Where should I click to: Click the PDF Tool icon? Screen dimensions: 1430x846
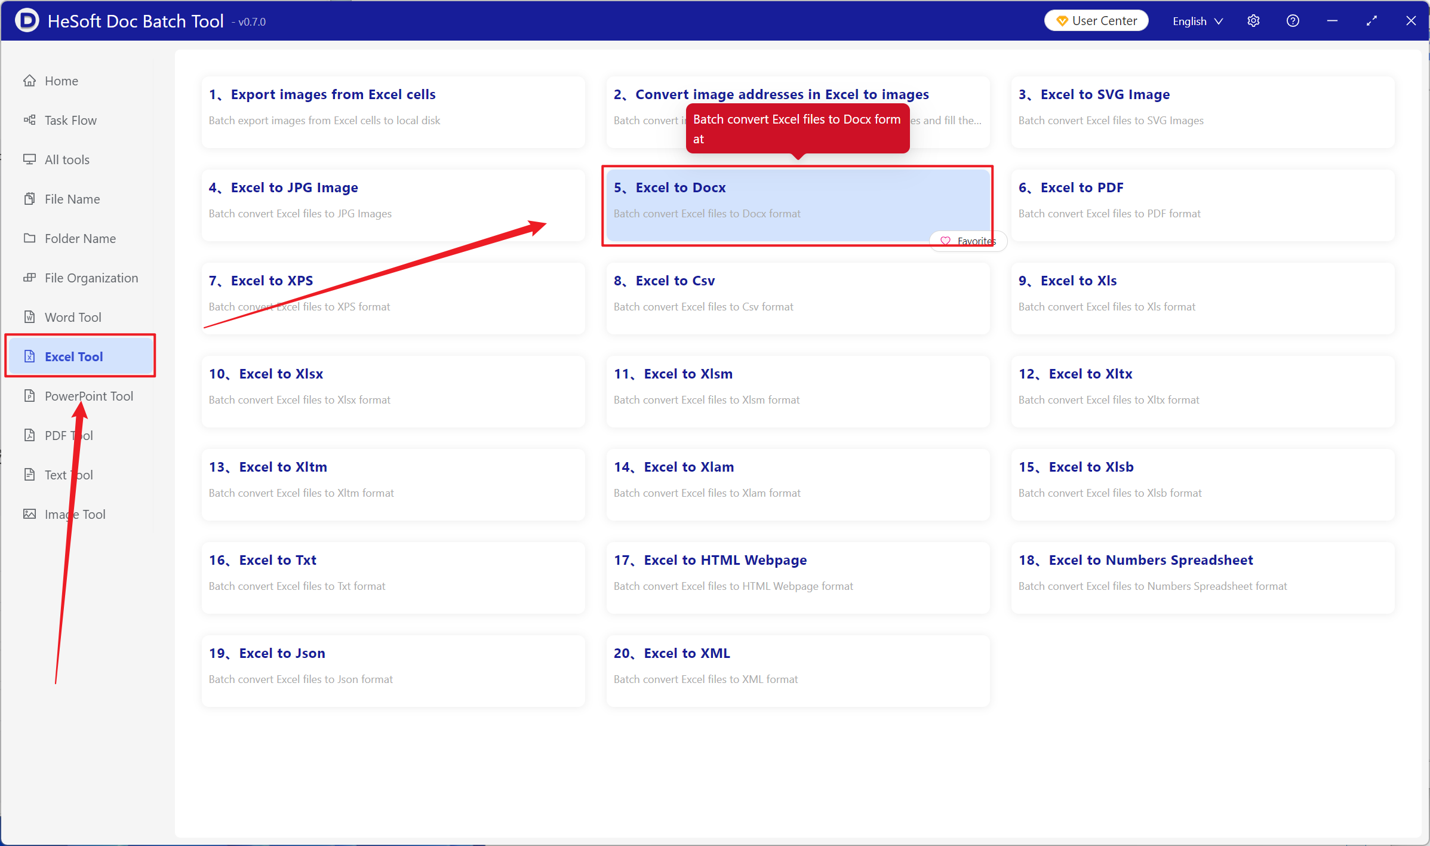(x=29, y=435)
